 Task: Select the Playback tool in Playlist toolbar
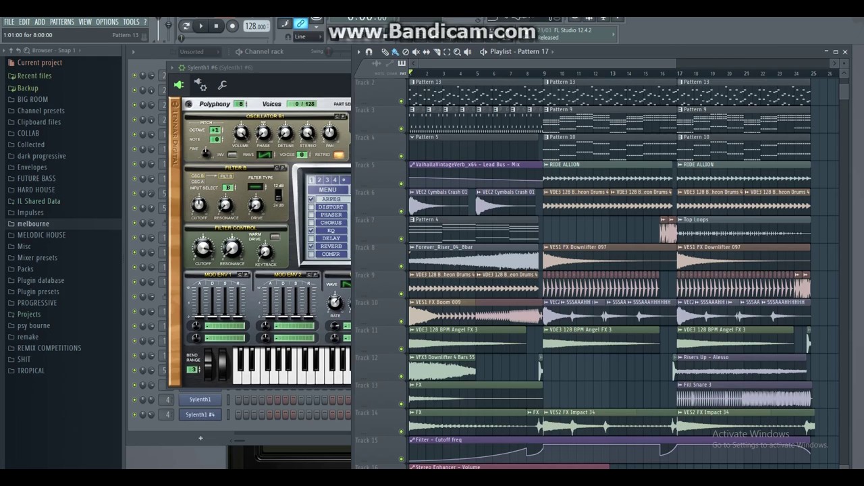point(468,52)
